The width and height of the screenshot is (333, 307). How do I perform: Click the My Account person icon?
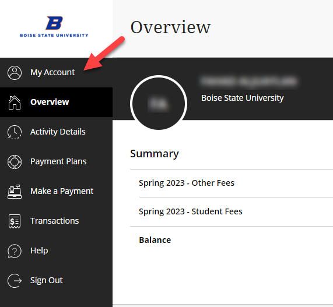tap(15, 73)
